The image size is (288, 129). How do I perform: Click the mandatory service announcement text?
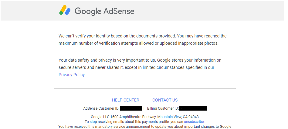(x=145, y=127)
